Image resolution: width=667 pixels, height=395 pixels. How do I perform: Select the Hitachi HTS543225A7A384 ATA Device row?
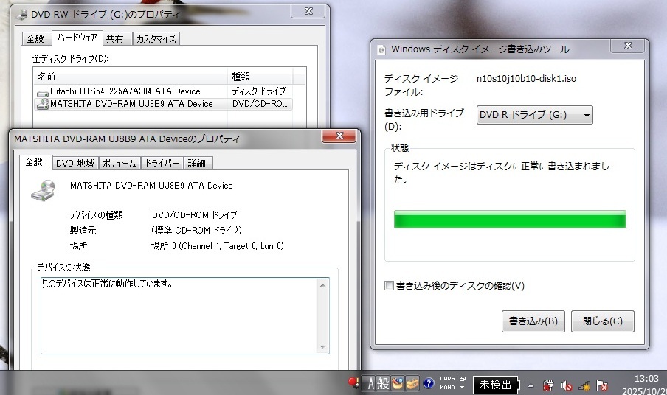(x=163, y=91)
